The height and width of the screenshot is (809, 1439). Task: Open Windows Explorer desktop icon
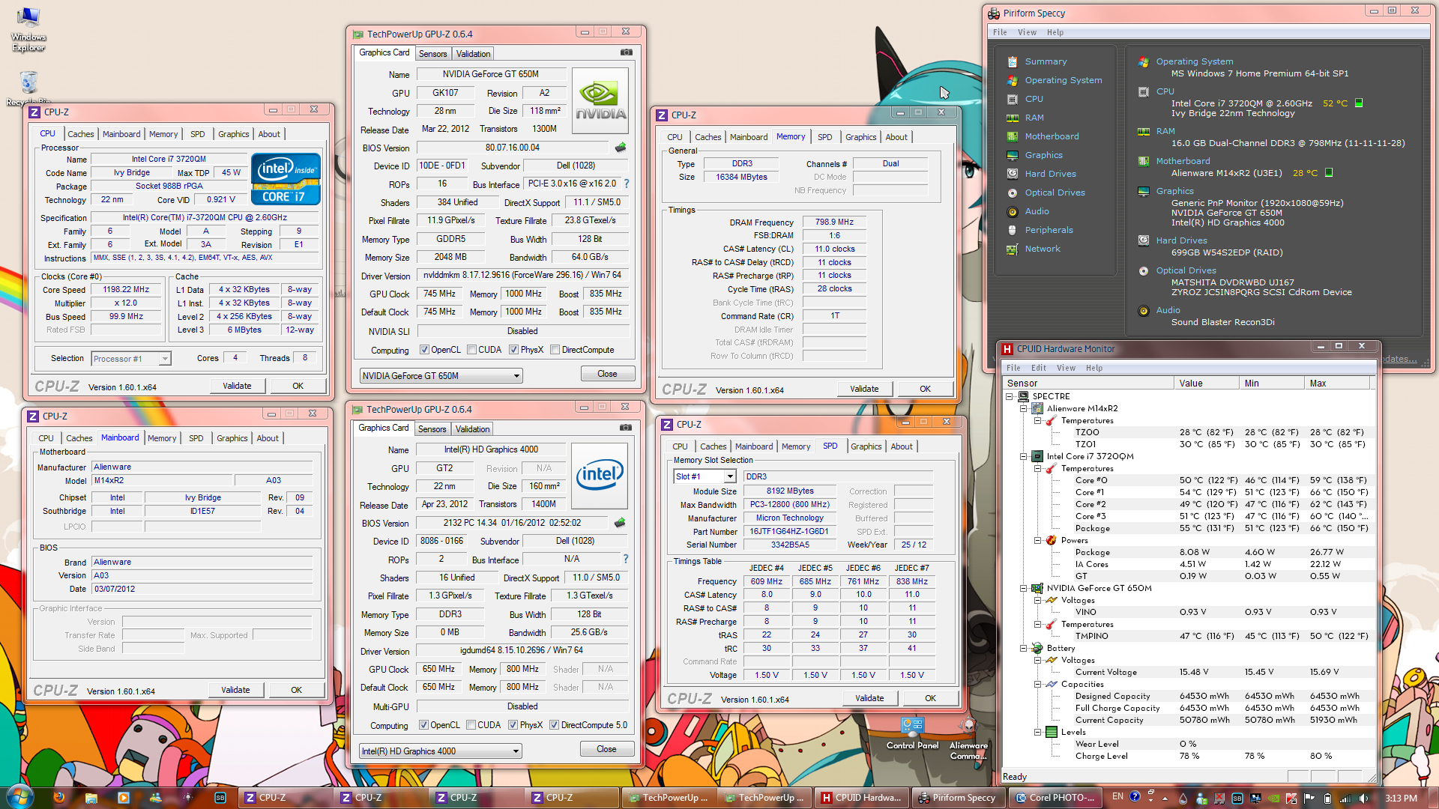[x=28, y=30]
